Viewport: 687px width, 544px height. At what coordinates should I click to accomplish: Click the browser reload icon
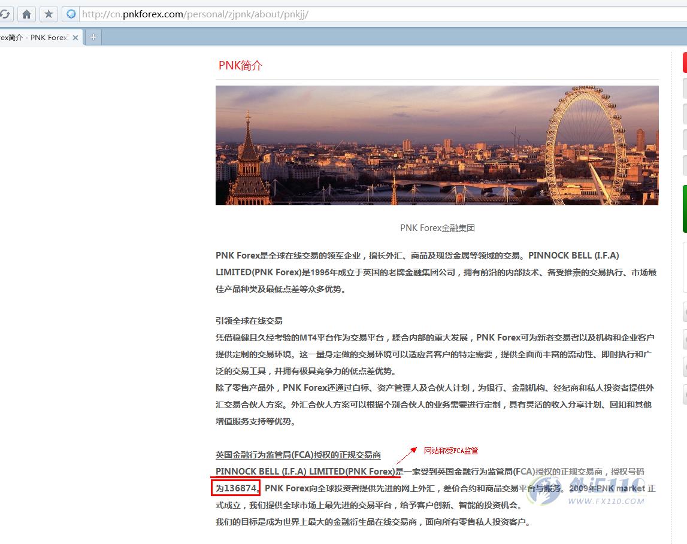coord(5,14)
